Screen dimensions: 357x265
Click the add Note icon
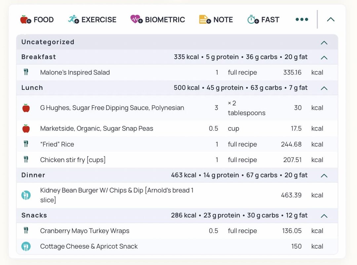click(205, 19)
